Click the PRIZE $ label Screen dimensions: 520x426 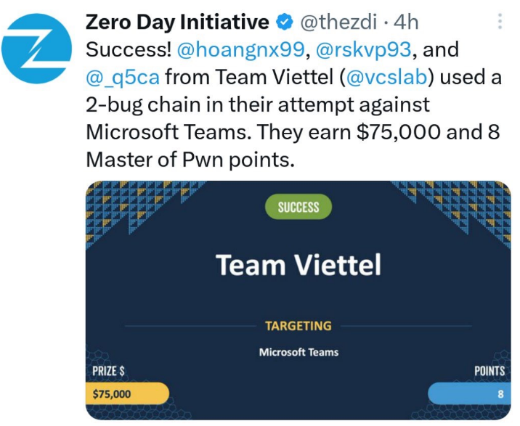[107, 371]
